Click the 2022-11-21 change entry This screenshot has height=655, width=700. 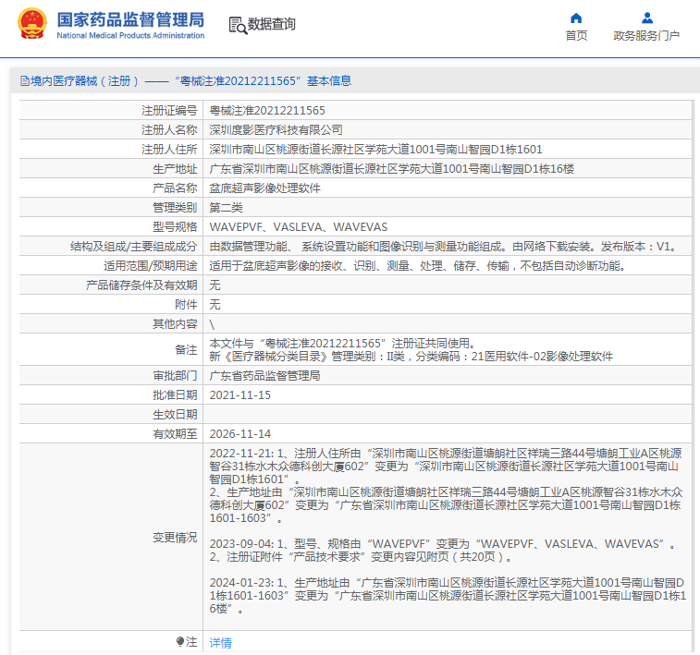pyautogui.click(x=446, y=486)
